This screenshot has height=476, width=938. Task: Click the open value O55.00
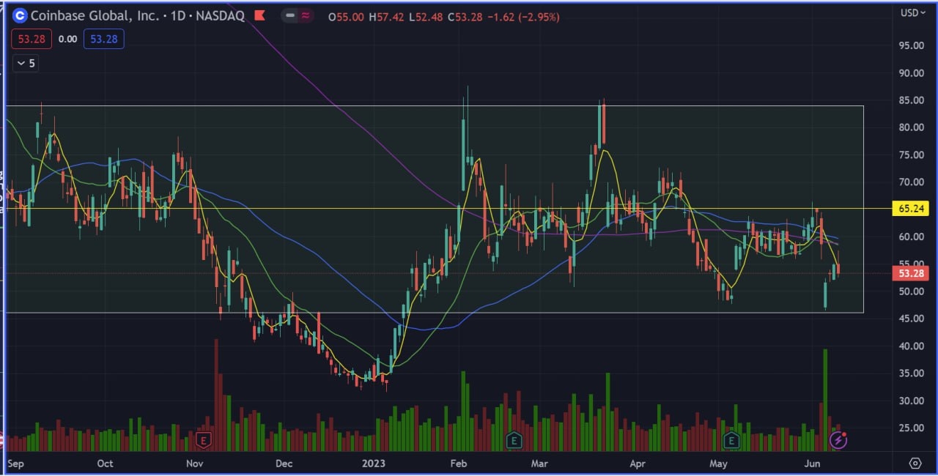click(346, 16)
